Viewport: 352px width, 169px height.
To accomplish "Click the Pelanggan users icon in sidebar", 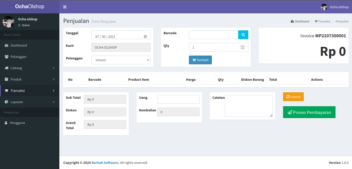I will pyautogui.click(x=6, y=57).
